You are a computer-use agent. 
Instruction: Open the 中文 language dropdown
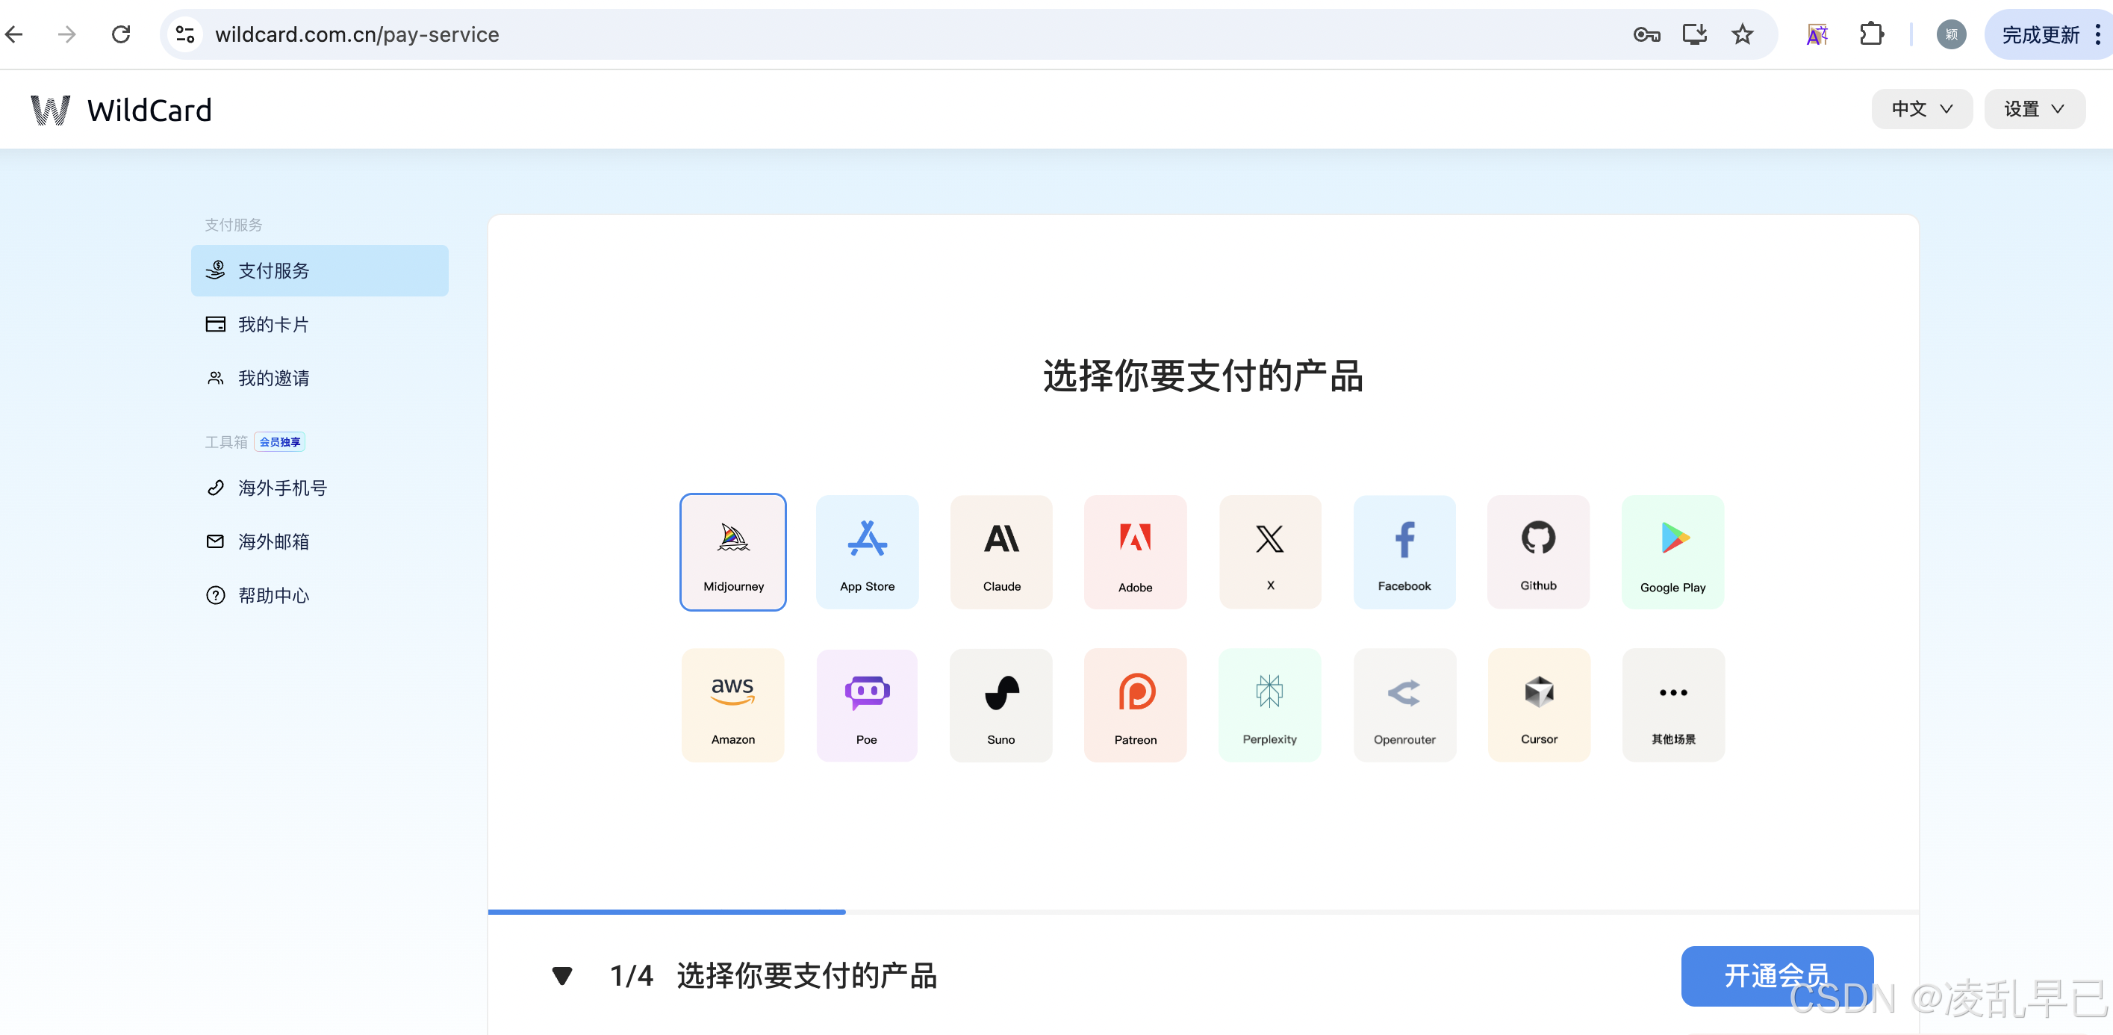[1920, 109]
